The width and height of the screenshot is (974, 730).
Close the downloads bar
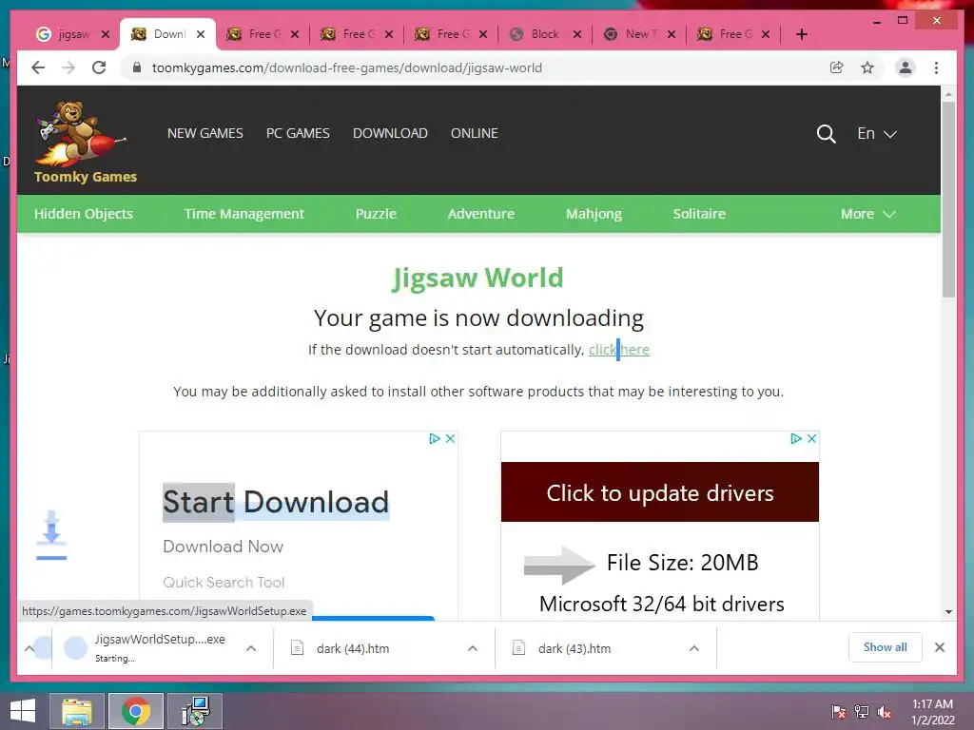pos(939,647)
